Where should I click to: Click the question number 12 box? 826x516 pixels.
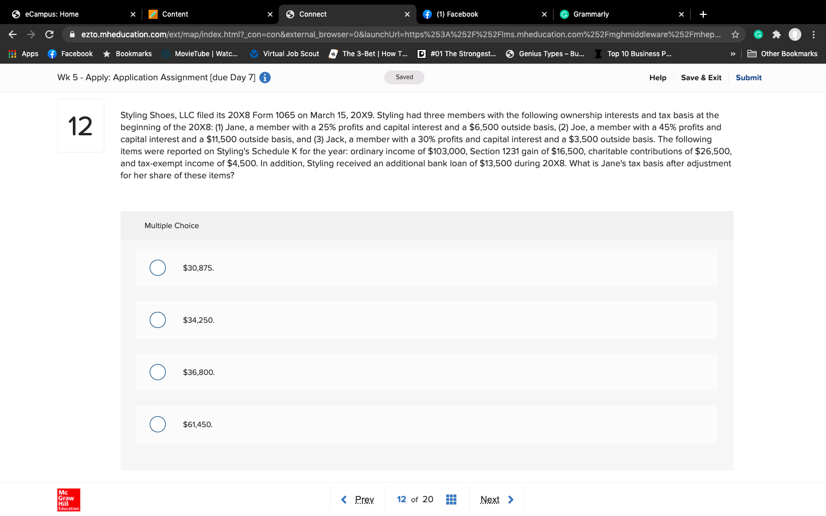pyautogui.click(x=81, y=126)
